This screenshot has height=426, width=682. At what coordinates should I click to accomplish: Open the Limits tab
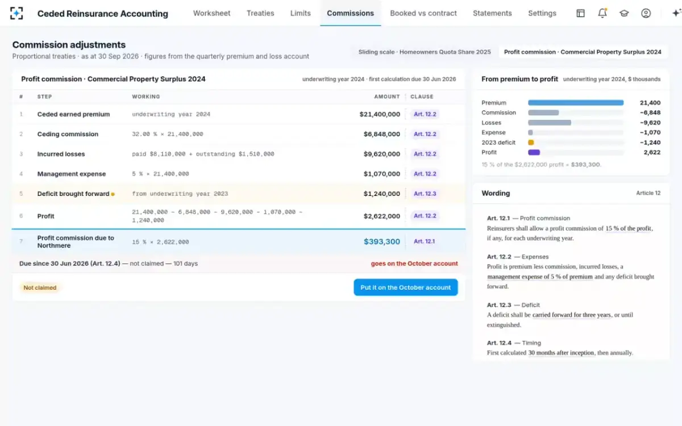[x=300, y=13]
